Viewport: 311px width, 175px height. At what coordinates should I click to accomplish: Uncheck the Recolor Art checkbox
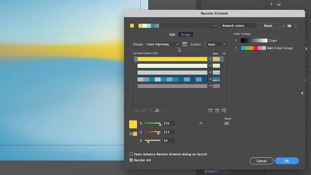131,160
